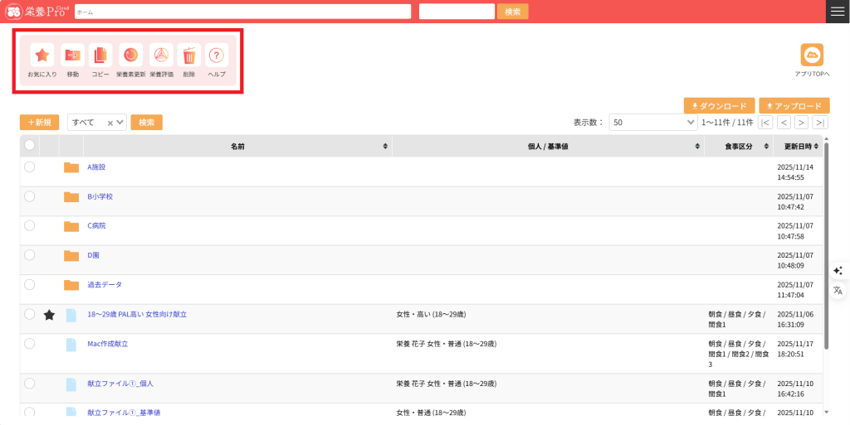Open the 栄養評価 tool
The image size is (850, 425).
click(x=161, y=56)
